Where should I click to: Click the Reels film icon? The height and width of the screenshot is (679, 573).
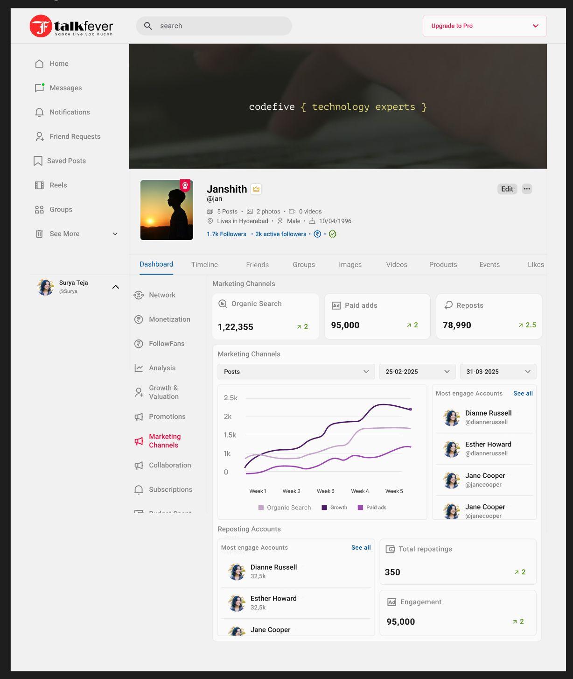pyautogui.click(x=39, y=185)
